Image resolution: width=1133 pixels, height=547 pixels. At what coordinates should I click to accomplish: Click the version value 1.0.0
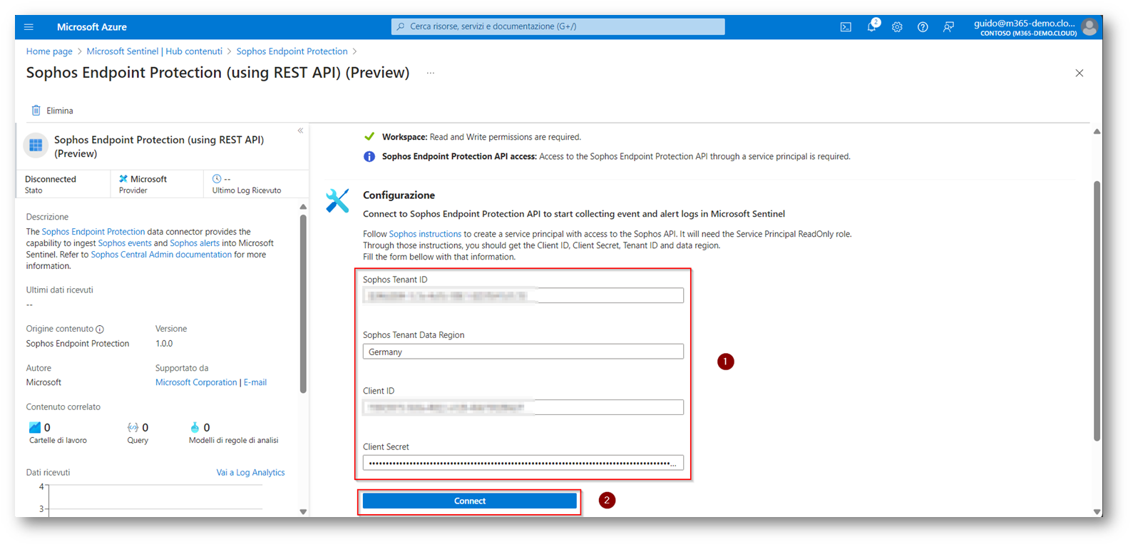click(164, 344)
